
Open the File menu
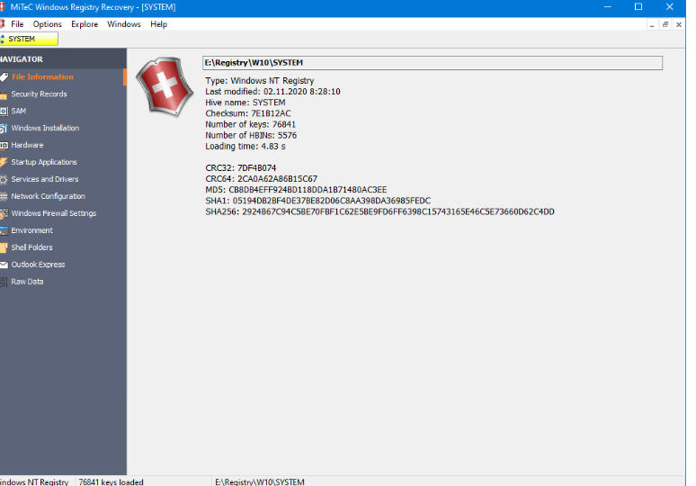tap(17, 24)
